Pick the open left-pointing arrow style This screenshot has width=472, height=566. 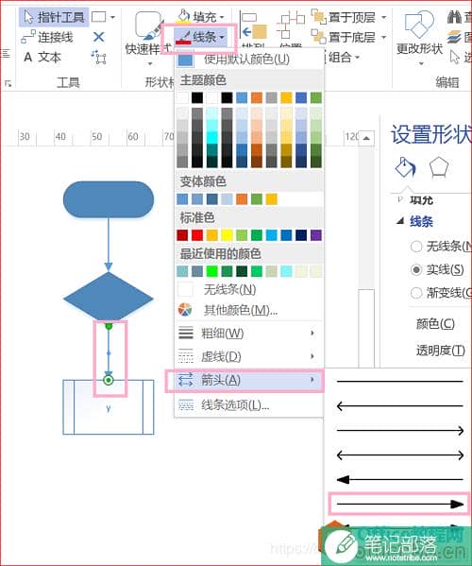[x=399, y=405]
